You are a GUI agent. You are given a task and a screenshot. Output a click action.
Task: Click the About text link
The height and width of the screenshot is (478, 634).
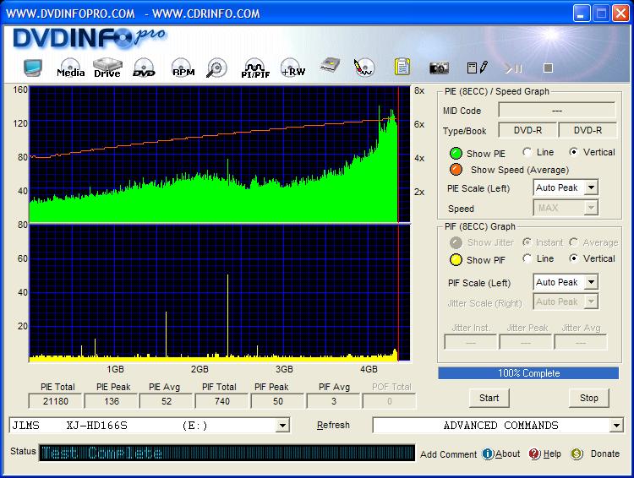(508, 454)
